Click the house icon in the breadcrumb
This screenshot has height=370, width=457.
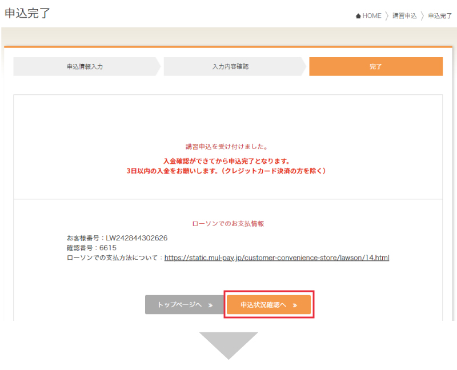click(358, 16)
